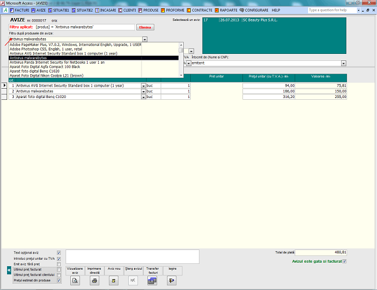Click the Sterg avizul delete icon
Screen dimensions: 377x290
pos(133,280)
